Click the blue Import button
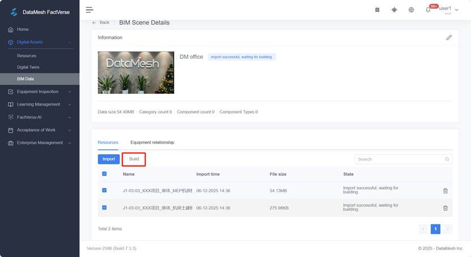This screenshot has height=257, width=471. tap(109, 159)
